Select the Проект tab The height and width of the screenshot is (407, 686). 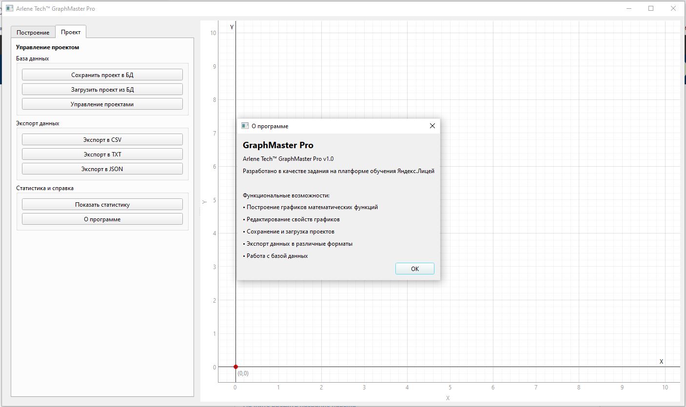pyautogui.click(x=71, y=32)
